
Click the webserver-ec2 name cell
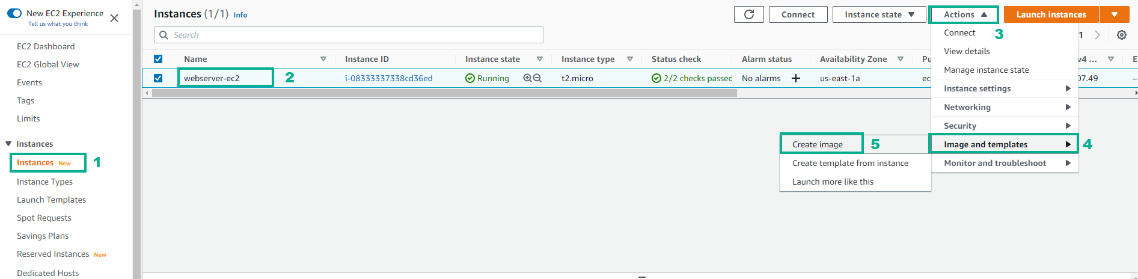[212, 78]
